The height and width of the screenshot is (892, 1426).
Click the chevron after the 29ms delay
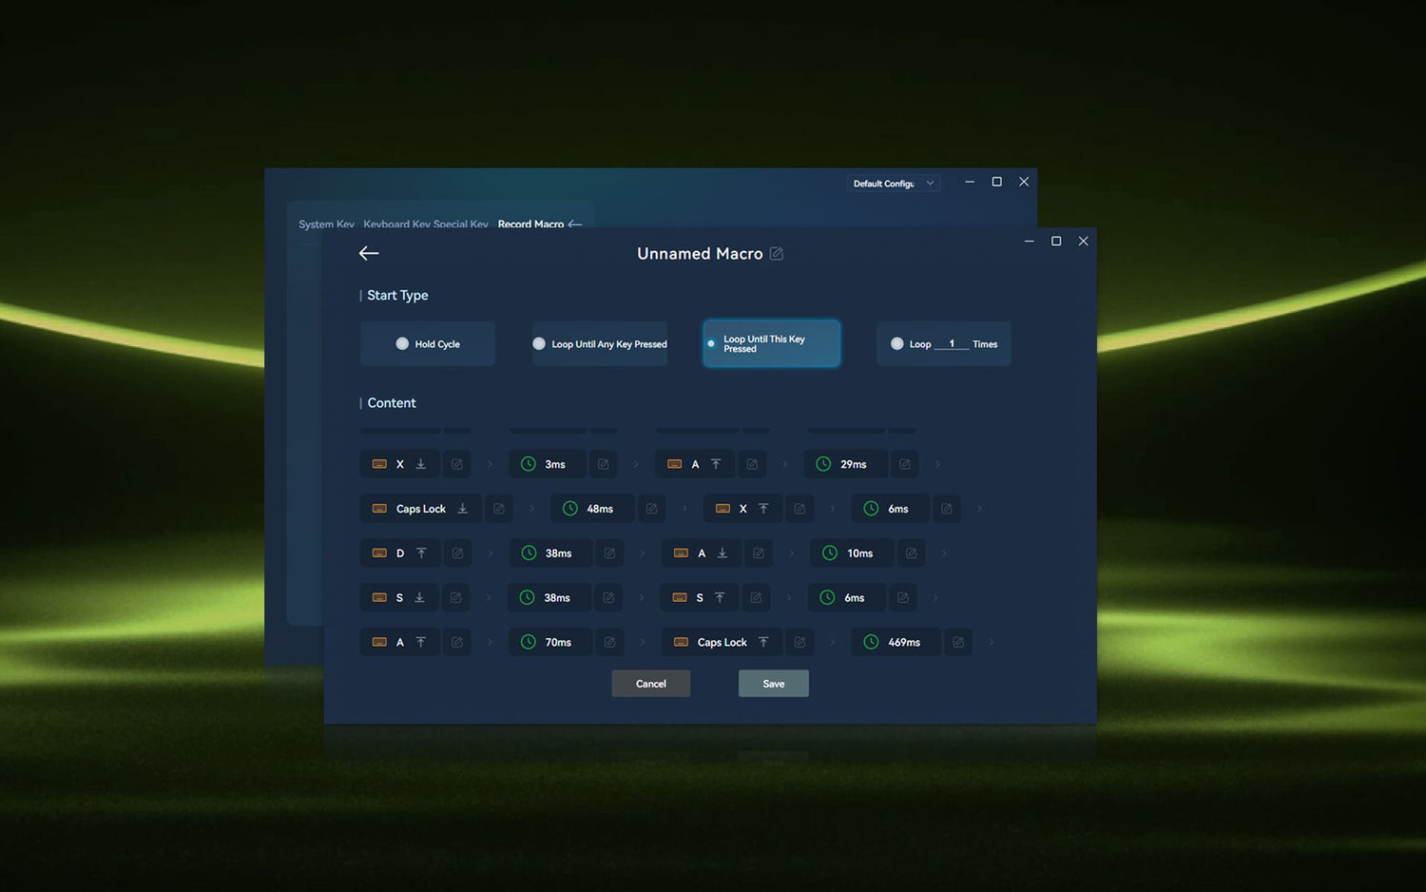[937, 464]
